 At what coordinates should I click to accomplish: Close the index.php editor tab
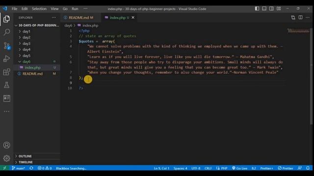(x=133, y=18)
